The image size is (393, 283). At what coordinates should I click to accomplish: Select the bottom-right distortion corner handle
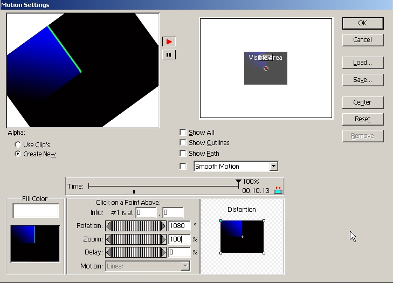point(264,253)
